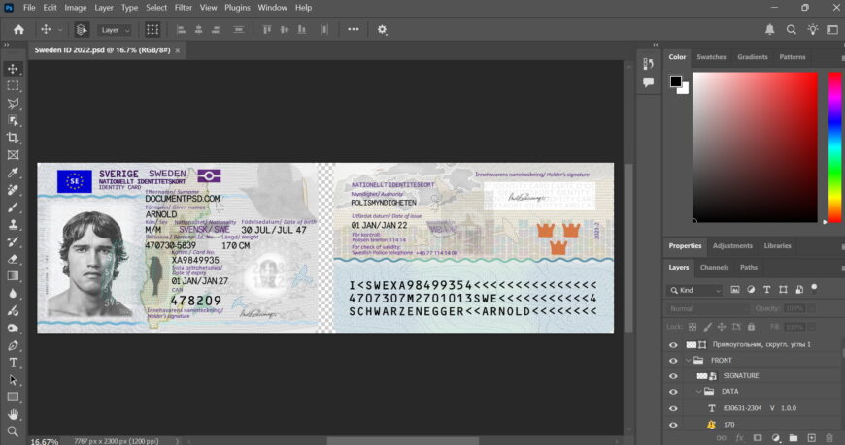This screenshot has width=845, height=445.
Task: Open the Discover lightbulb icon
Action: coord(813,30)
